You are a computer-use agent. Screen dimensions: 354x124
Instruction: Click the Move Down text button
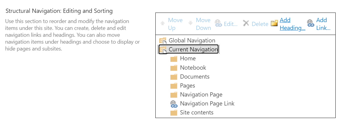pos(203,24)
